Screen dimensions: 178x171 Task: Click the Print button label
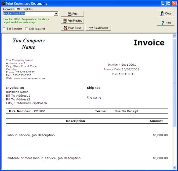click(x=75, y=14)
